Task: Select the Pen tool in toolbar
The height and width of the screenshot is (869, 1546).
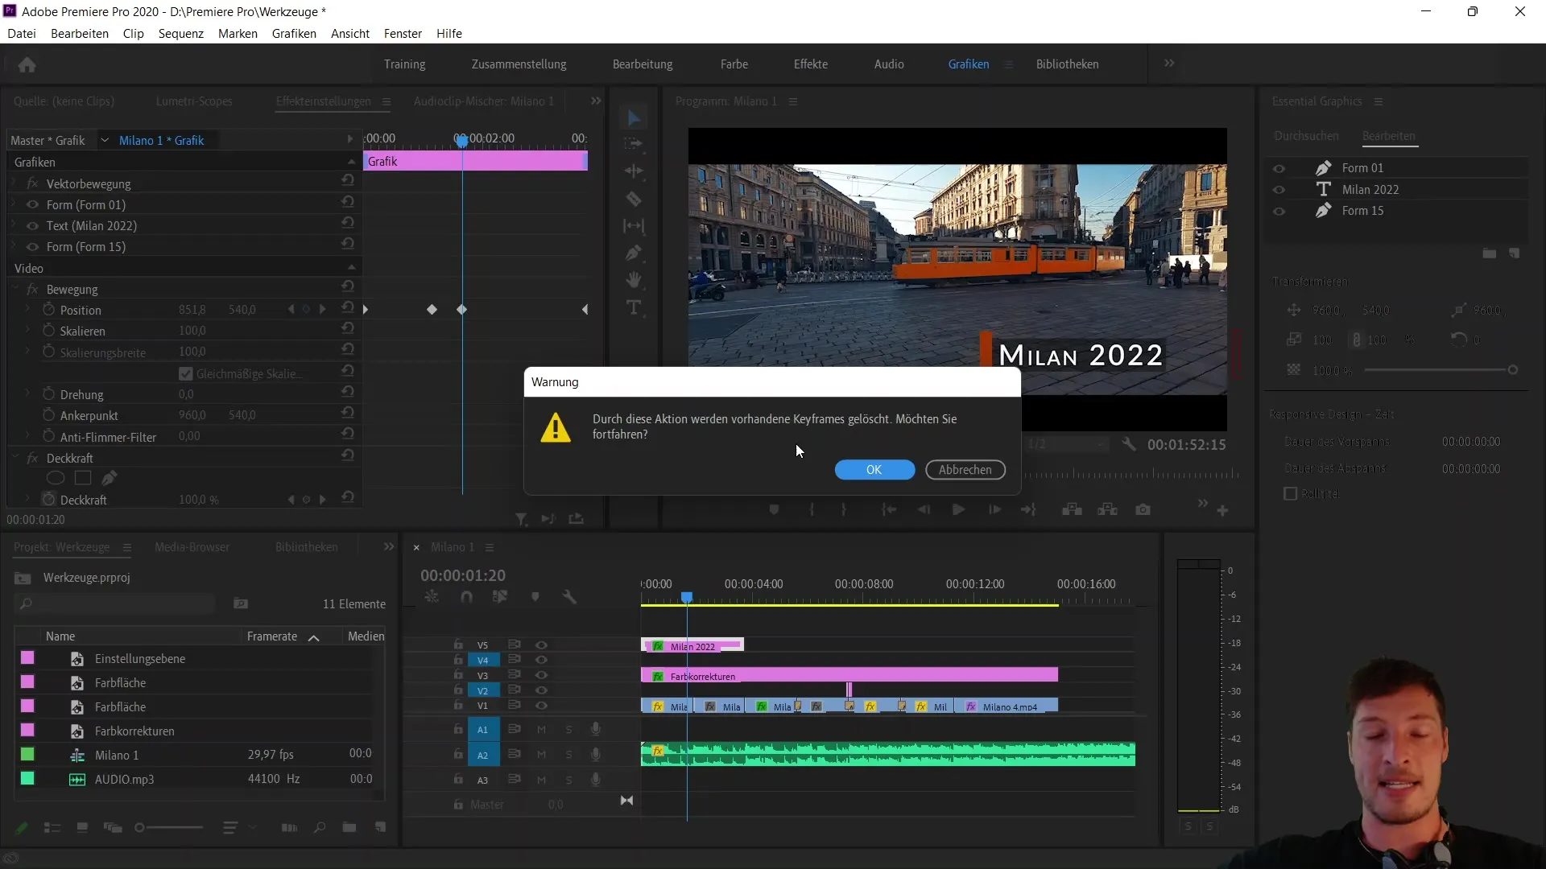Action: tap(634, 253)
